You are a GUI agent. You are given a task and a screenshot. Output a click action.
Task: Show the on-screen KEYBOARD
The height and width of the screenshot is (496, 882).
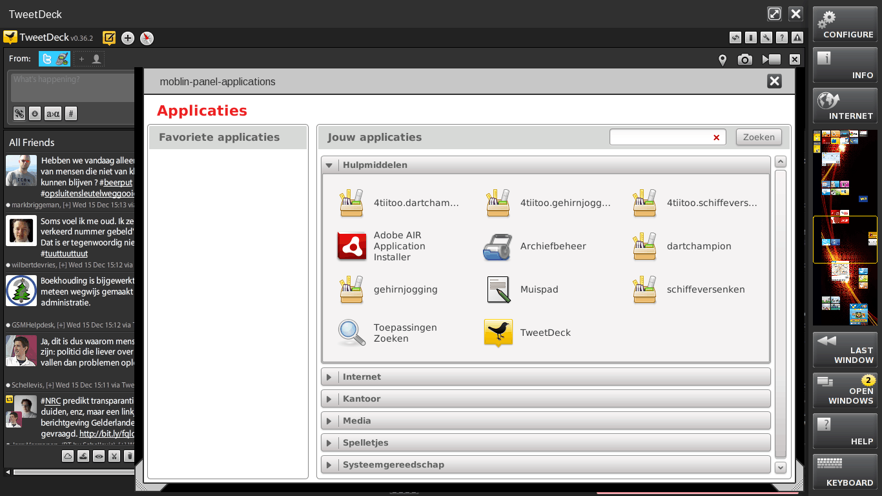(845, 472)
